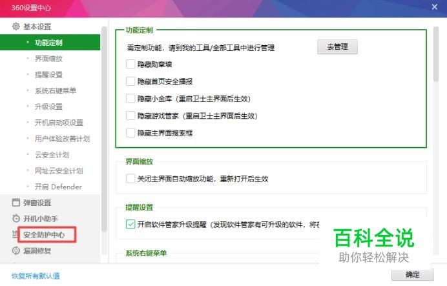Expand the 弹窗设置 section
Screen dimensions: 447x286
pyautogui.click(x=37, y=203)
